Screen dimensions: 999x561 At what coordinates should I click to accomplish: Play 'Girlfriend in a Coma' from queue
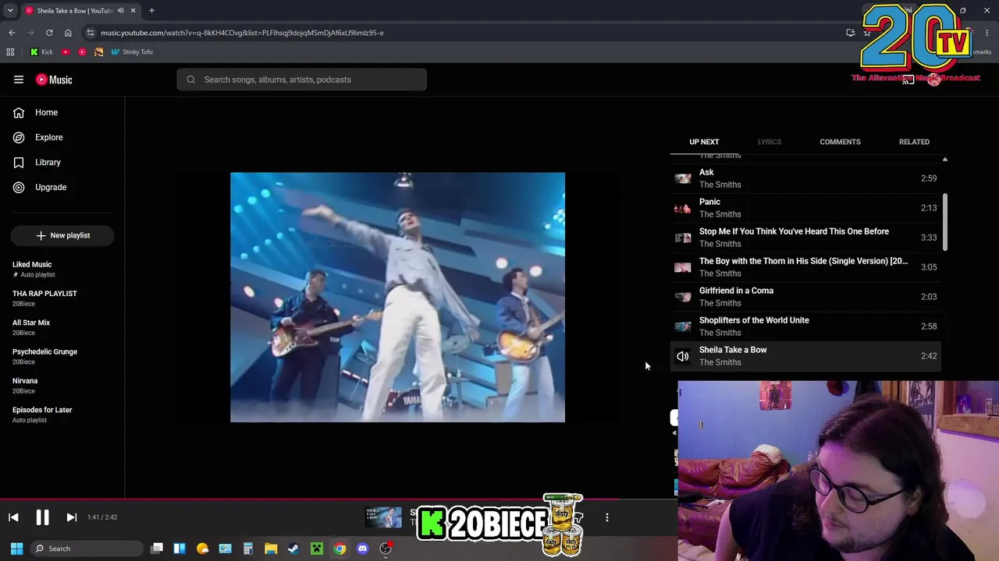coord(805,297)
